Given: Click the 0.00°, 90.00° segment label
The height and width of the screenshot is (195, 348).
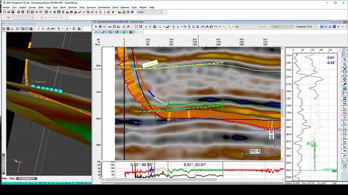Looking at the screenshot, I should 141,165.
